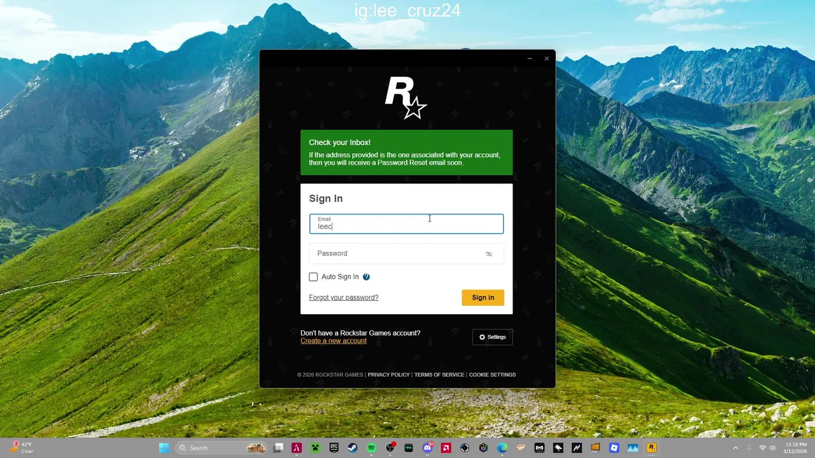Open launcher Settings with gear icon
The width and height of the screenshot is (815, 458).
[492, 337]
